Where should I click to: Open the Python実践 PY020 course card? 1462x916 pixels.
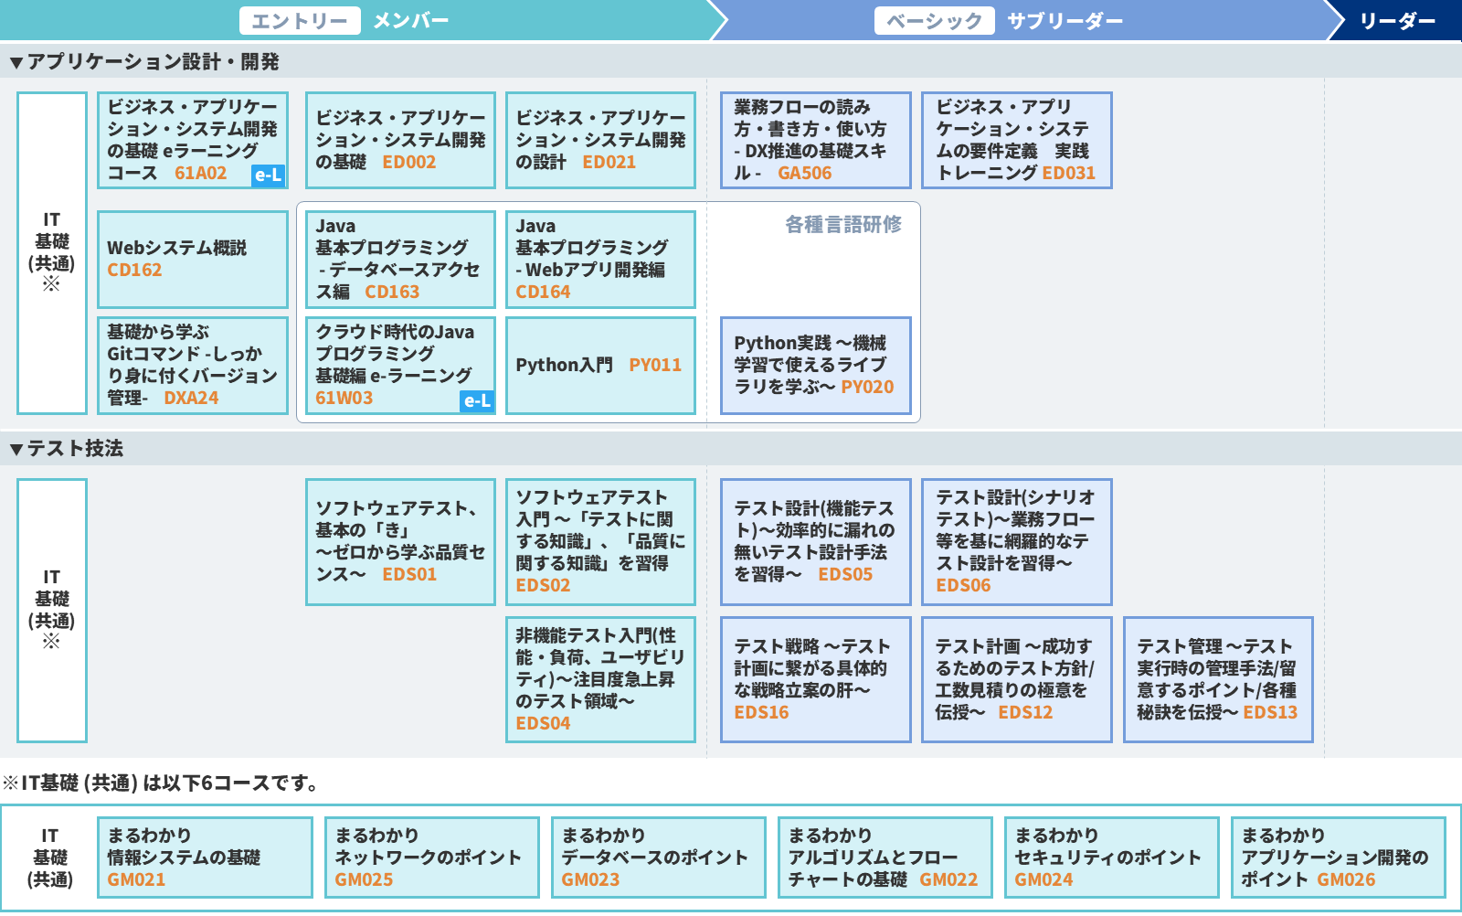[x=815, y=366]
